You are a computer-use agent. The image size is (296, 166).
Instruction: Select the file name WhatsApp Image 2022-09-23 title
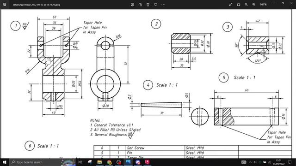pyautogui.click(x=36, y=5)
